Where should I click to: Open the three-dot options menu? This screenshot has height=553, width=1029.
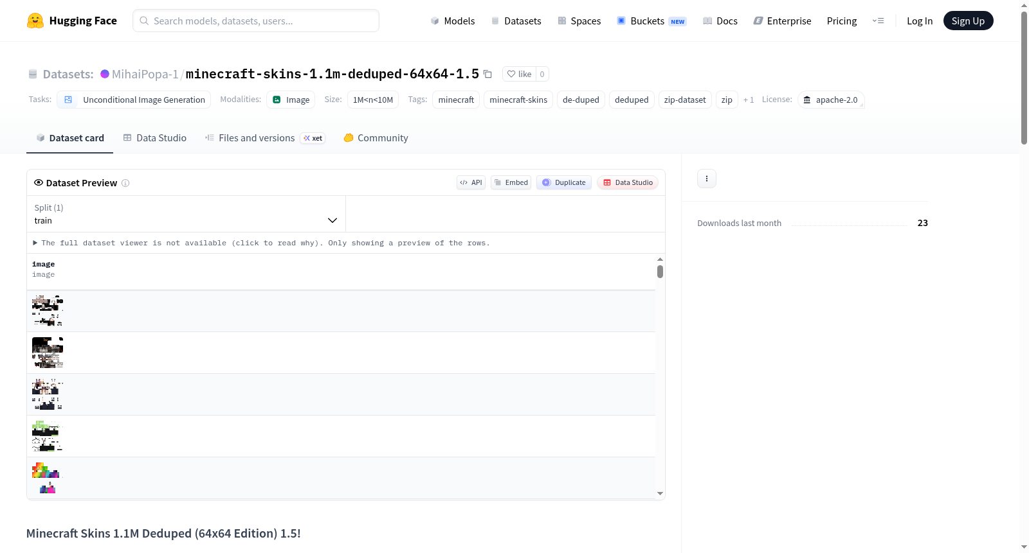pyautogui.click(x=707, y=179)
